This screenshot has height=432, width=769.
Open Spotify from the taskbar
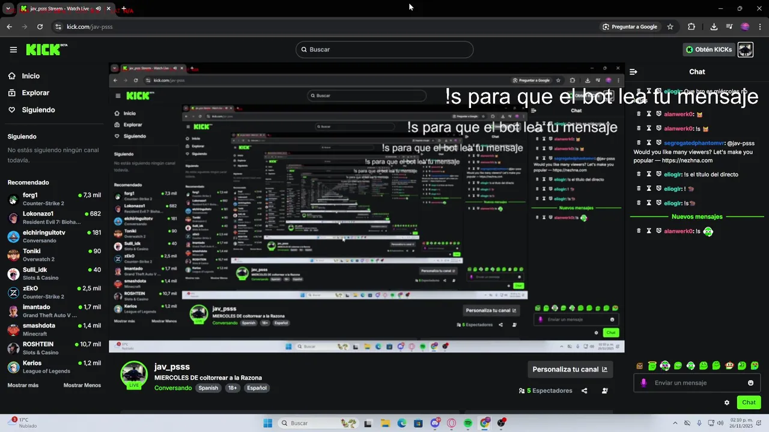pyautogui.click(x=468, y=423)
